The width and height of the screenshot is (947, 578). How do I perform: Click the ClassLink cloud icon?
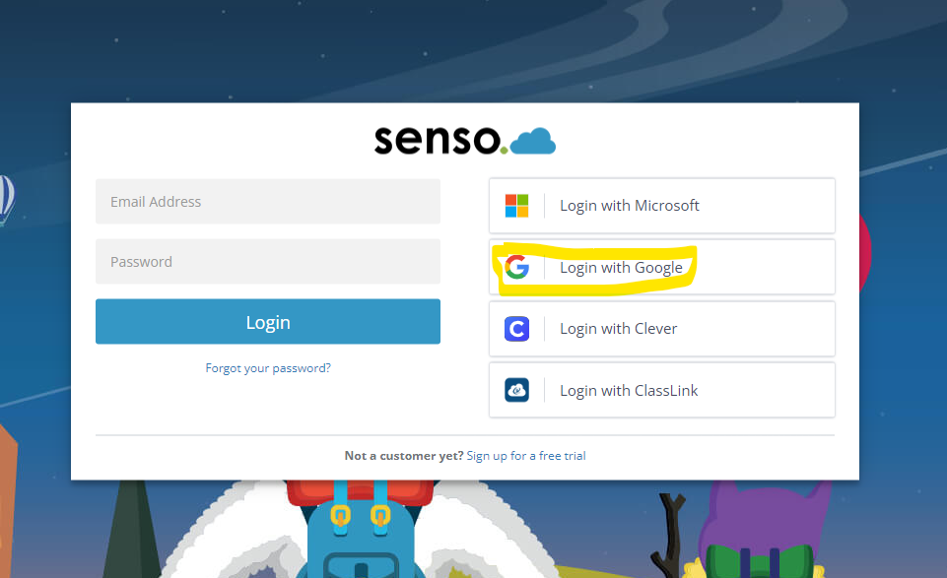(x=517, y=390)
